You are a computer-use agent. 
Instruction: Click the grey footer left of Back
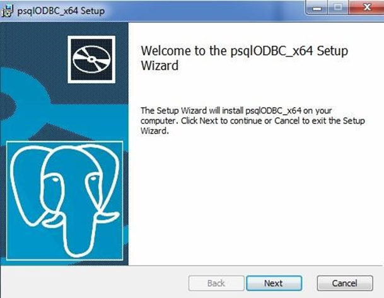(95, 284)
